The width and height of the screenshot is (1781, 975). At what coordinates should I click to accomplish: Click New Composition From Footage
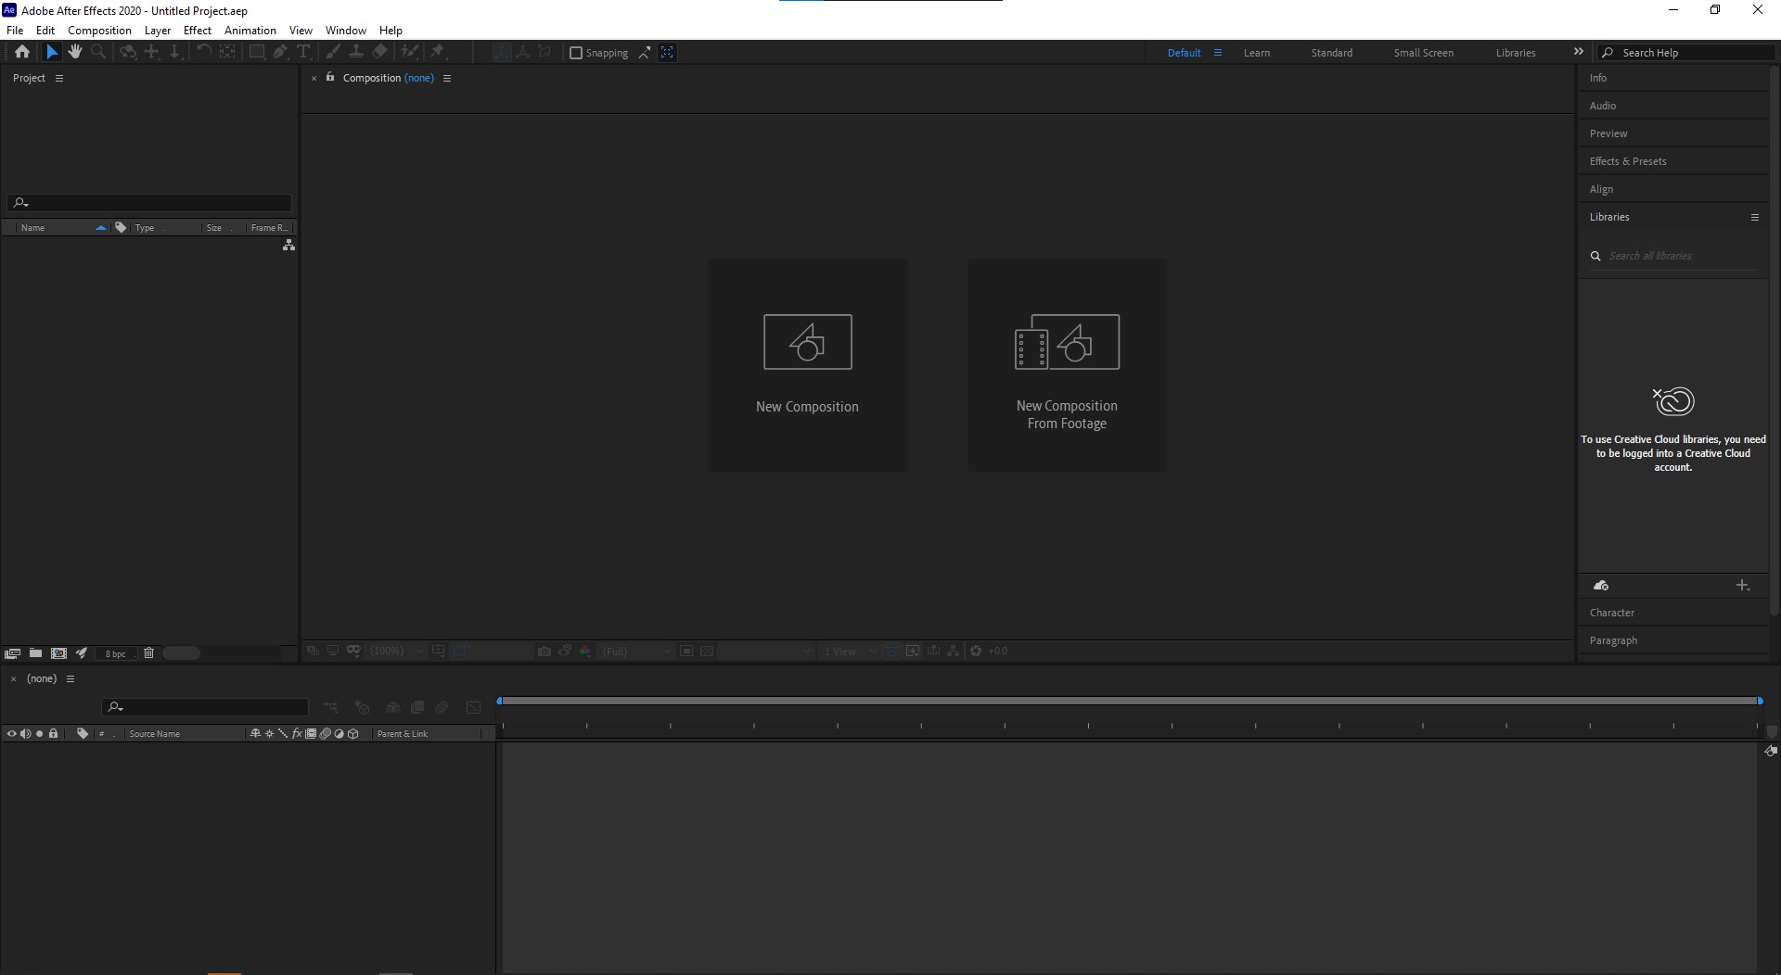[x=1067, y=364]
